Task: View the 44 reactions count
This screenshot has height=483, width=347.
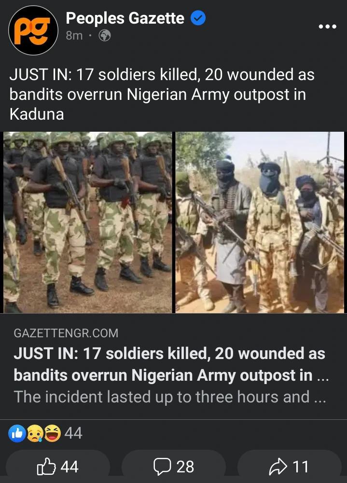Action: (x=73, y=433)
